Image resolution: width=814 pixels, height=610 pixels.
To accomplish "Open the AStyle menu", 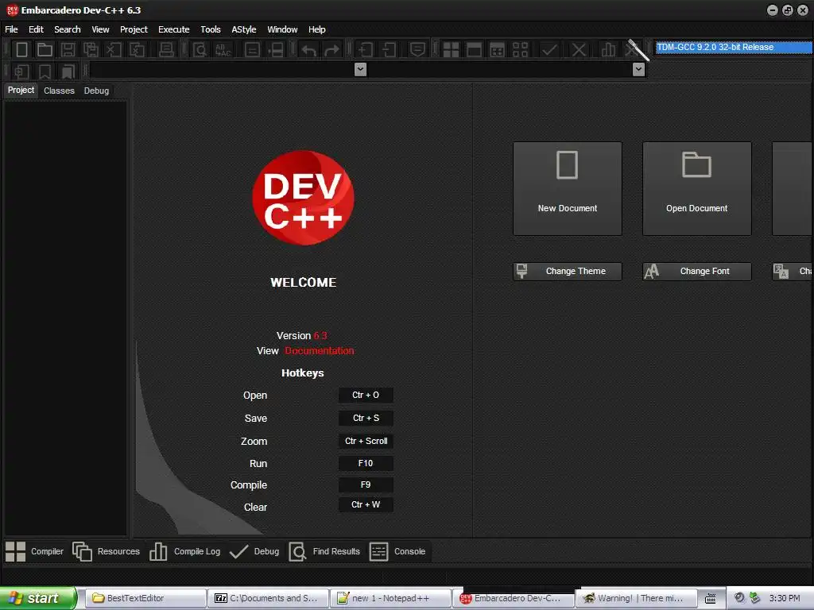I will click(x=243, y=29).
